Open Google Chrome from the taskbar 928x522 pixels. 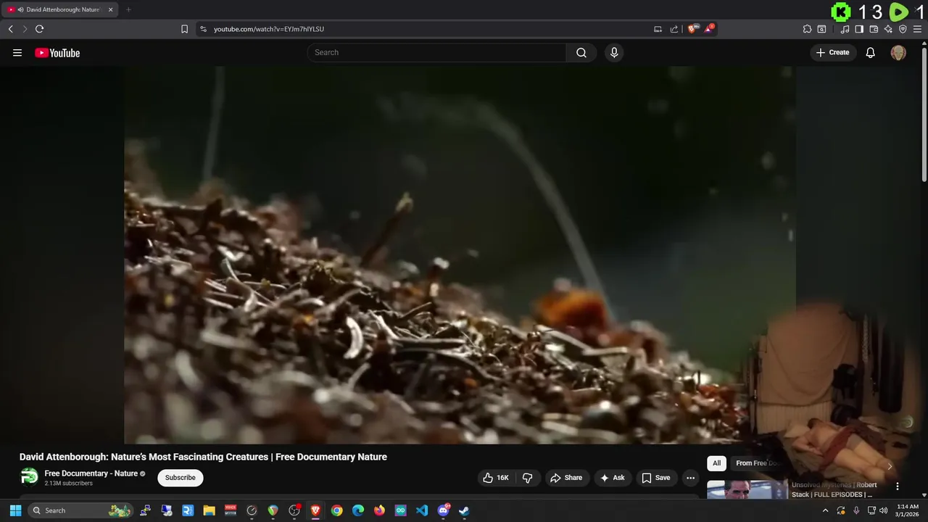pyautogui.click(x=336, y=510)
